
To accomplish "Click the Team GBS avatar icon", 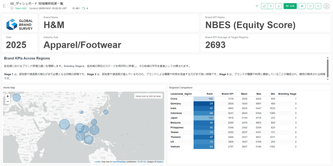I will click(x=12, y=8).
